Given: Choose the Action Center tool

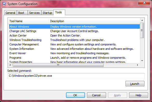Looking at the screenshot, I should tap(74, 35).
